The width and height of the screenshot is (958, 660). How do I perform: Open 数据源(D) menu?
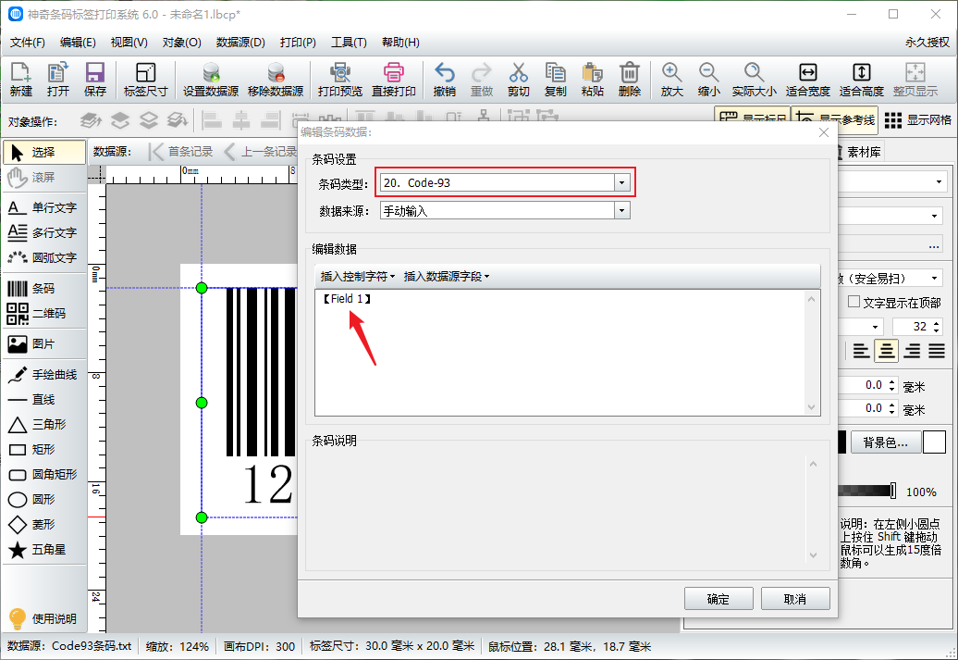[240, 43]
